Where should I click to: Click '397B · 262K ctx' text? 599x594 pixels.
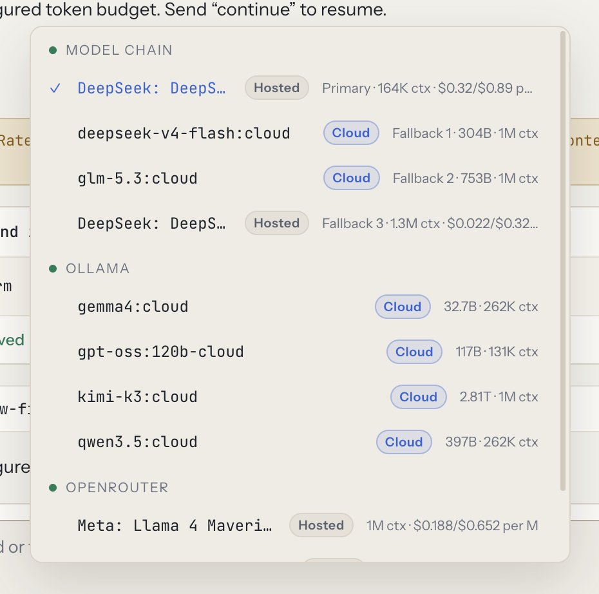(491, 442)
